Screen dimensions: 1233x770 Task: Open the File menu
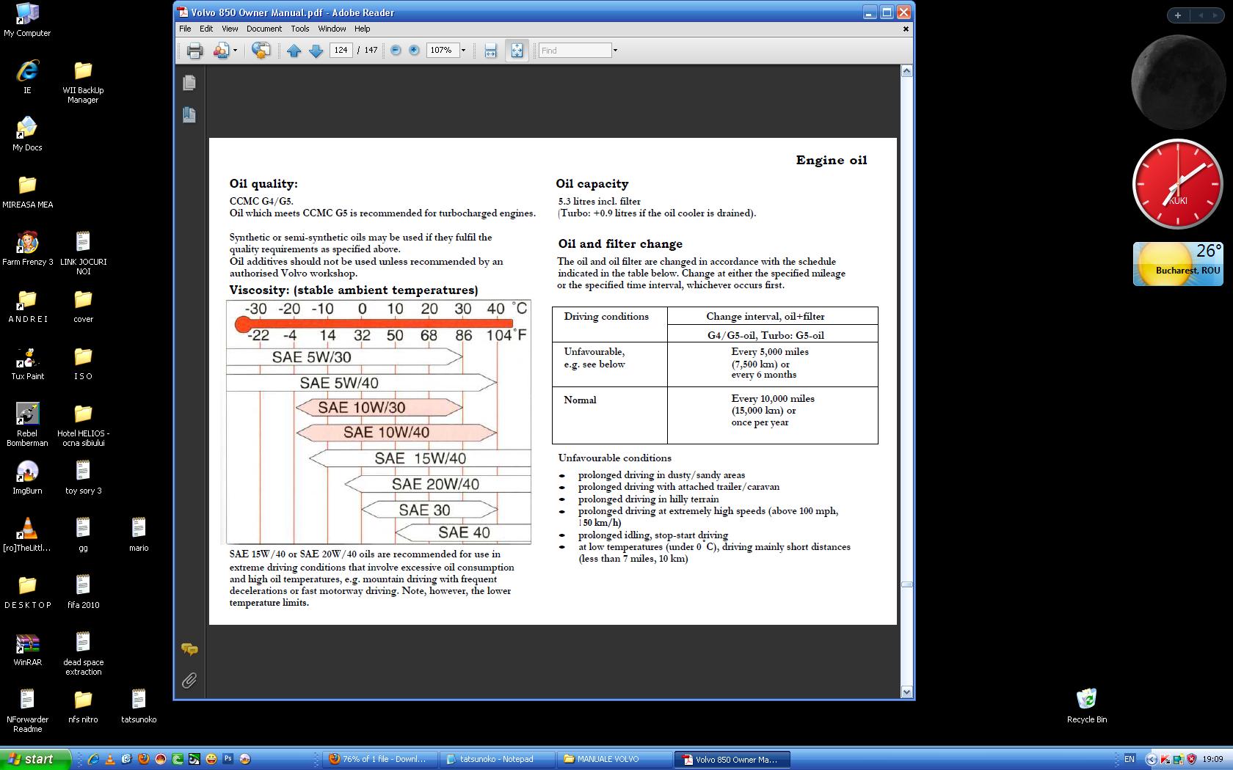pos(185,29)
